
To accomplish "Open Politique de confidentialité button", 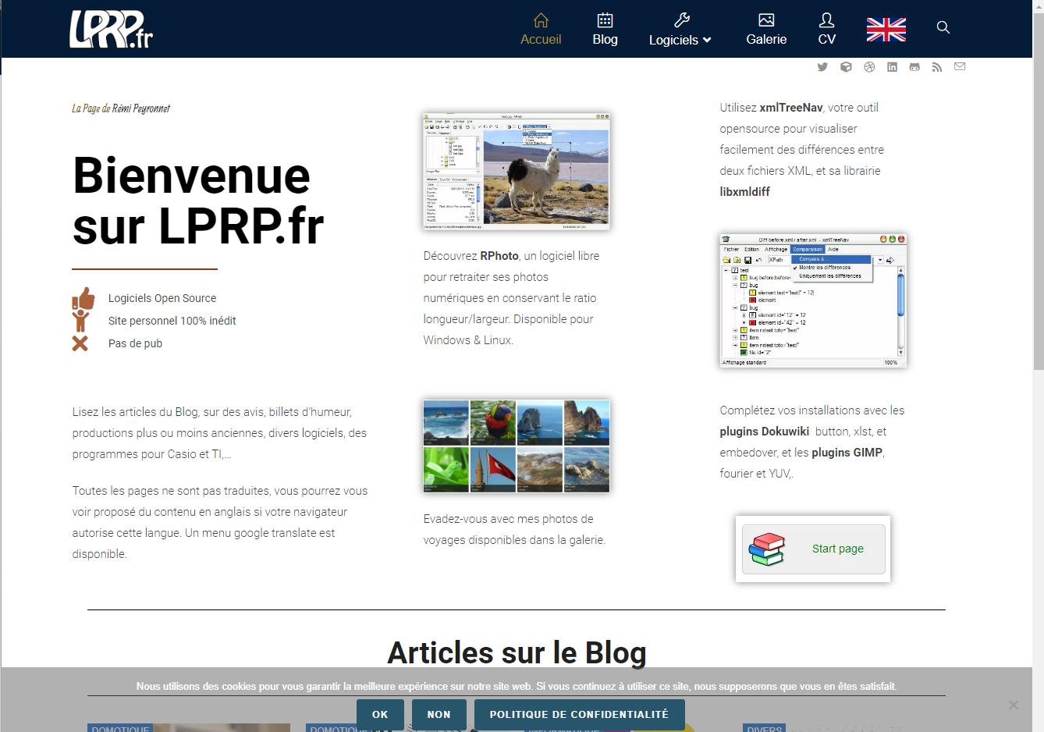I will tap(579, 715).
